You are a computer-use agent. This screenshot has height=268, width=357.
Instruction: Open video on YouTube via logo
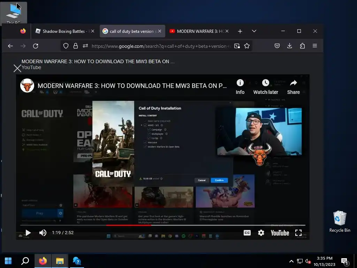(280, 233)
